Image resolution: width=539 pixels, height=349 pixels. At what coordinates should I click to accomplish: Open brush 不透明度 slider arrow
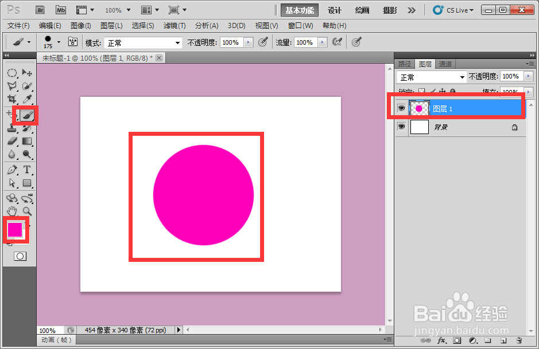pos(249,42)
